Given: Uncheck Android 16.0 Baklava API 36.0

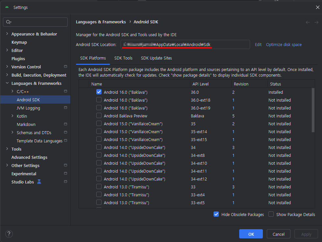Looking at the screenshot, I should [99, 92].
